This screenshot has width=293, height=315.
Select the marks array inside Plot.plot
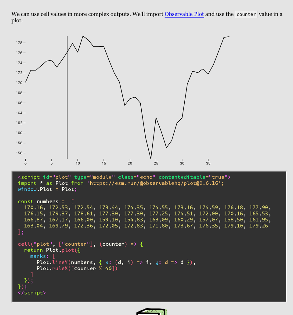(x=38, y=256)
